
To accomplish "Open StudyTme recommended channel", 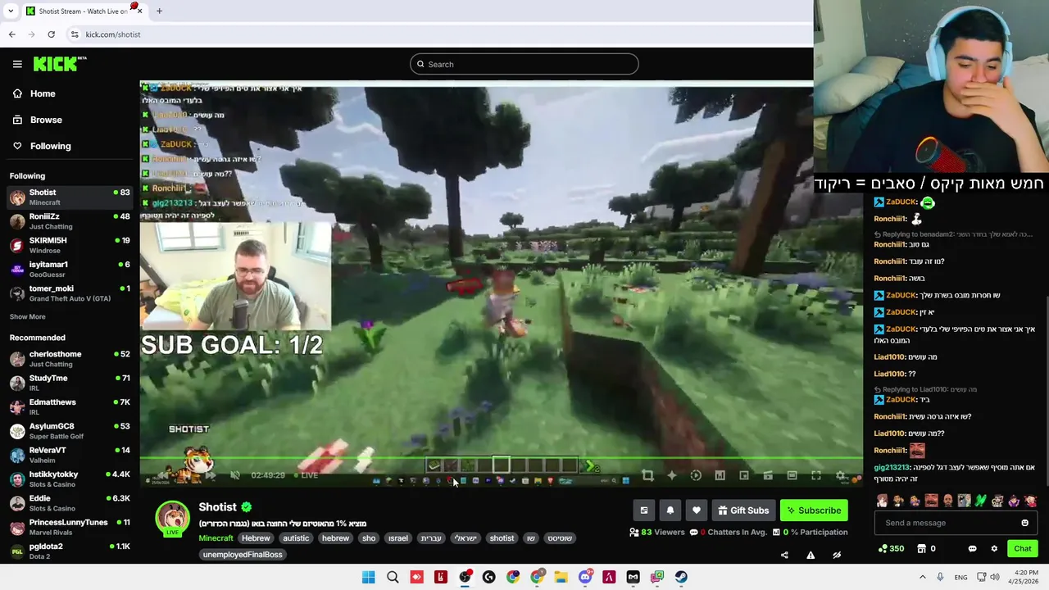I will (x=70, y=383).
